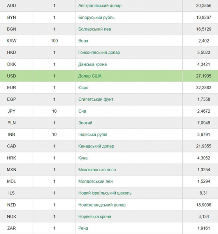Open the Єгипетський фунт link
The image size is (218, 234).
point(96,99)
